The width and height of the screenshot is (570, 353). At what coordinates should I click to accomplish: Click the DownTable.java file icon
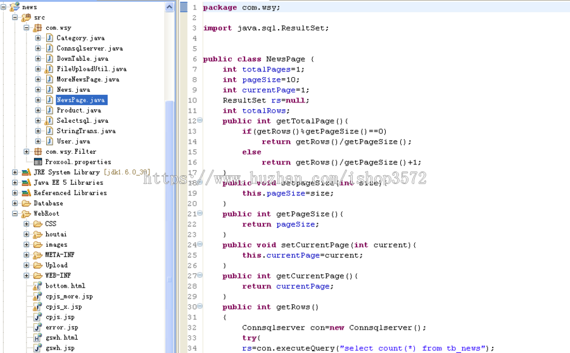point(50,58)
